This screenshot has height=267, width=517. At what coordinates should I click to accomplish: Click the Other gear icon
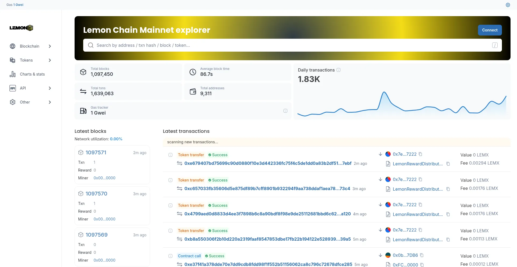(x=13, y=102)
